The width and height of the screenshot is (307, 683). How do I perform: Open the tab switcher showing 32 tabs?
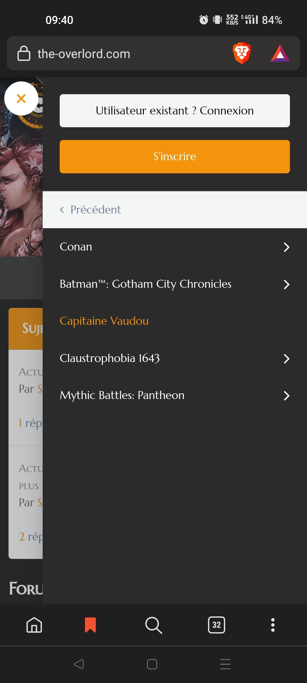pos(217,625)
